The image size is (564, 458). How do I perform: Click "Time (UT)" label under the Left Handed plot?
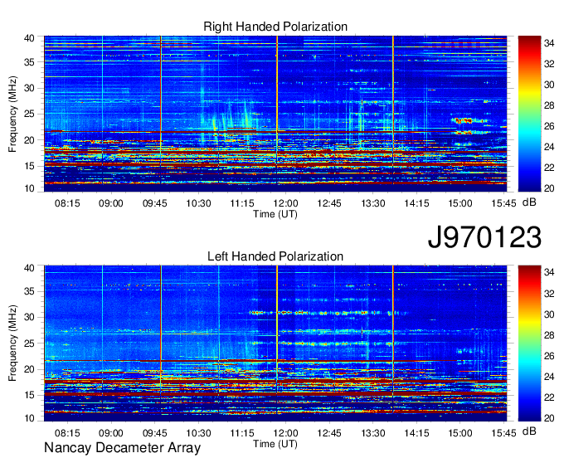click(275, 444)
